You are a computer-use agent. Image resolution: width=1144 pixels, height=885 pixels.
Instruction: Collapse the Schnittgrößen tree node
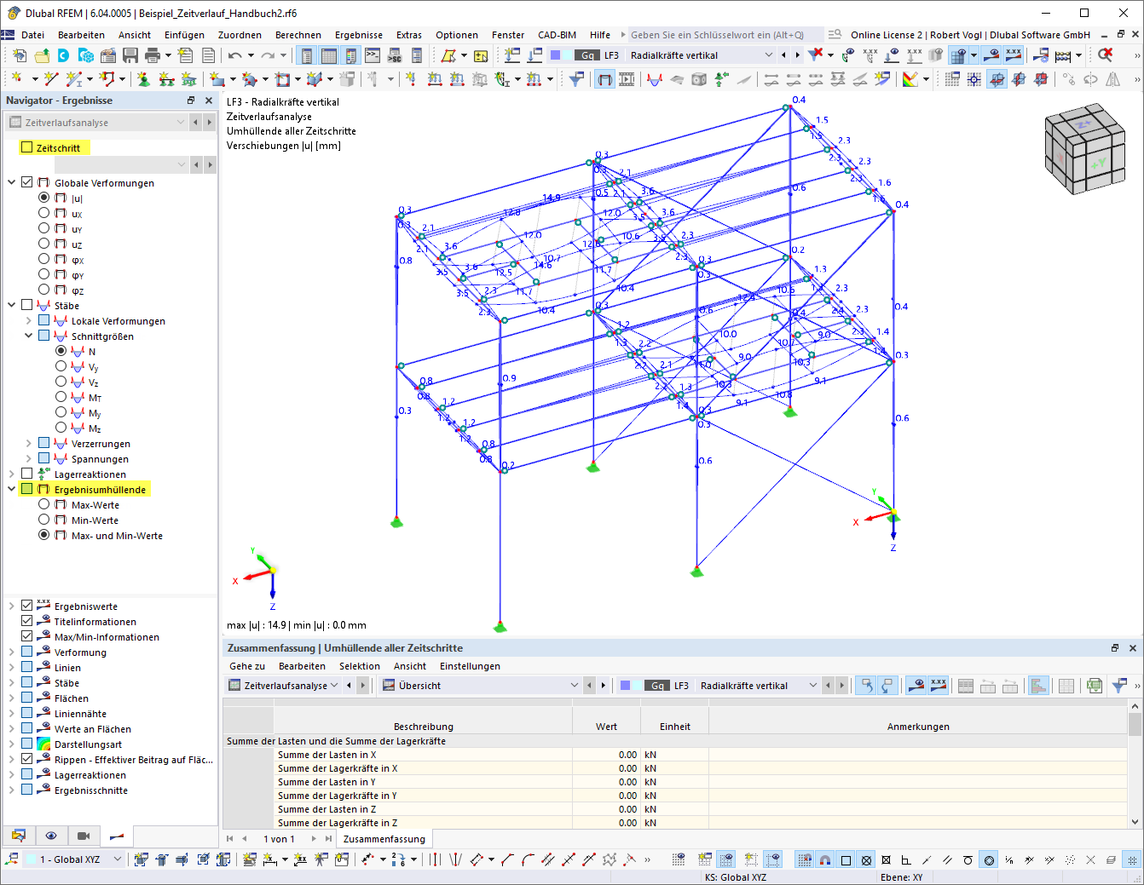[x=28, y=336]
